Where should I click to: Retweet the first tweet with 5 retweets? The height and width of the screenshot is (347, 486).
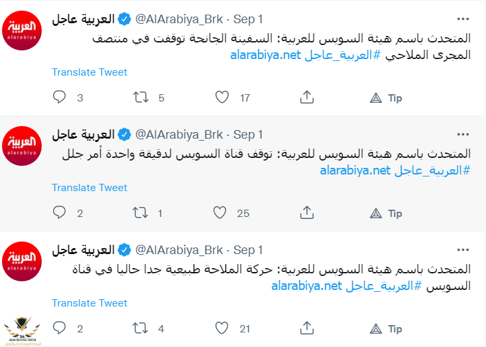(141, 97)
